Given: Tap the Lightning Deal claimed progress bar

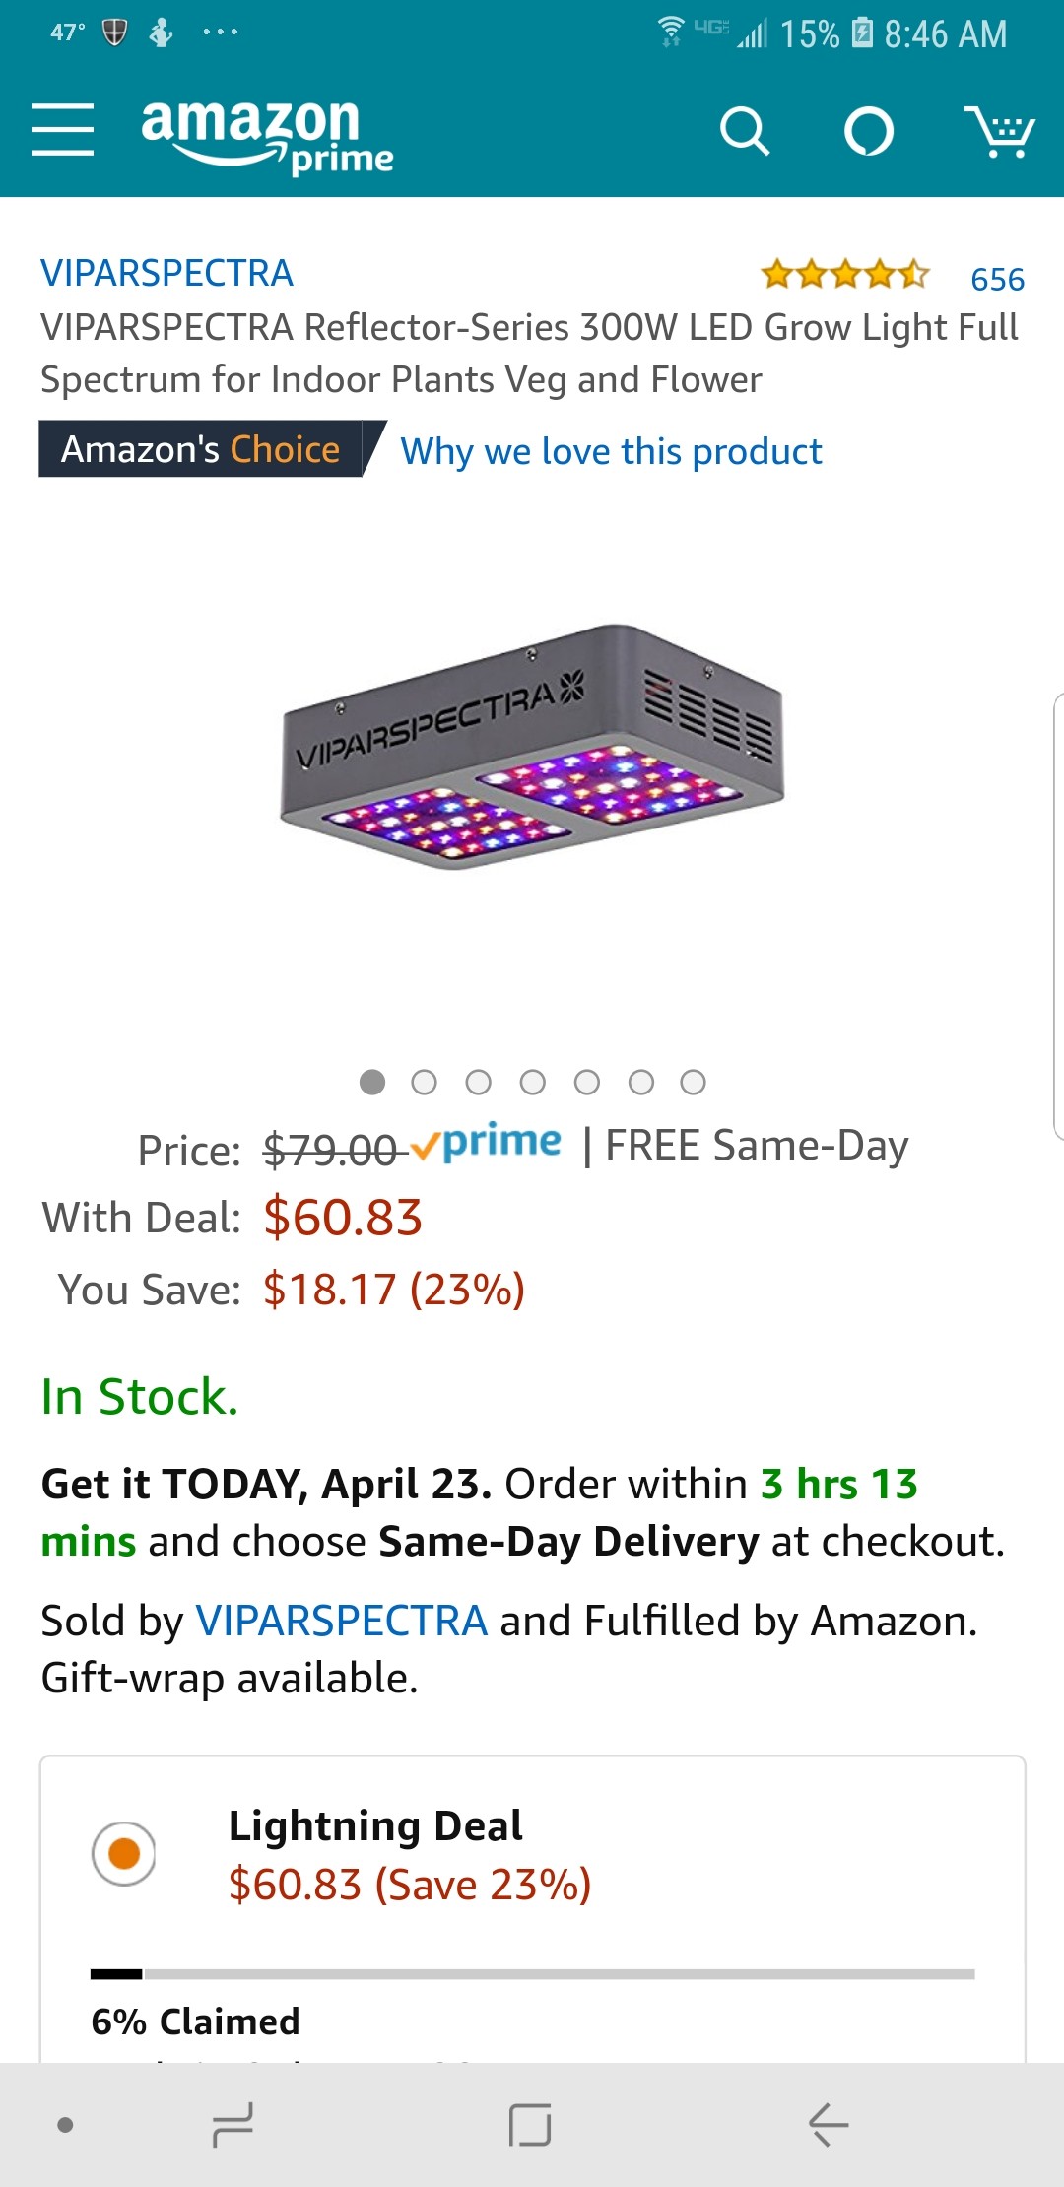Looking at the screenshot, I should click(x=532, y=1974).
